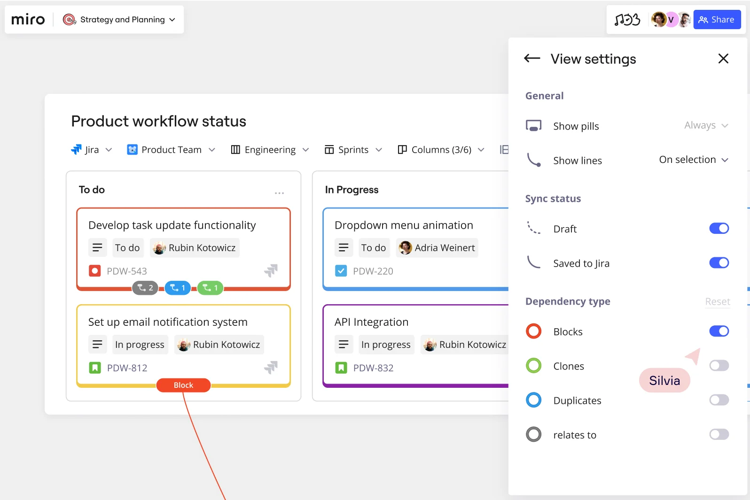Image resolution: width=750 pixels, height=500 pixels.
Task: Expand the Columns (3/6) dropdown
Action: tap(441, 150)
